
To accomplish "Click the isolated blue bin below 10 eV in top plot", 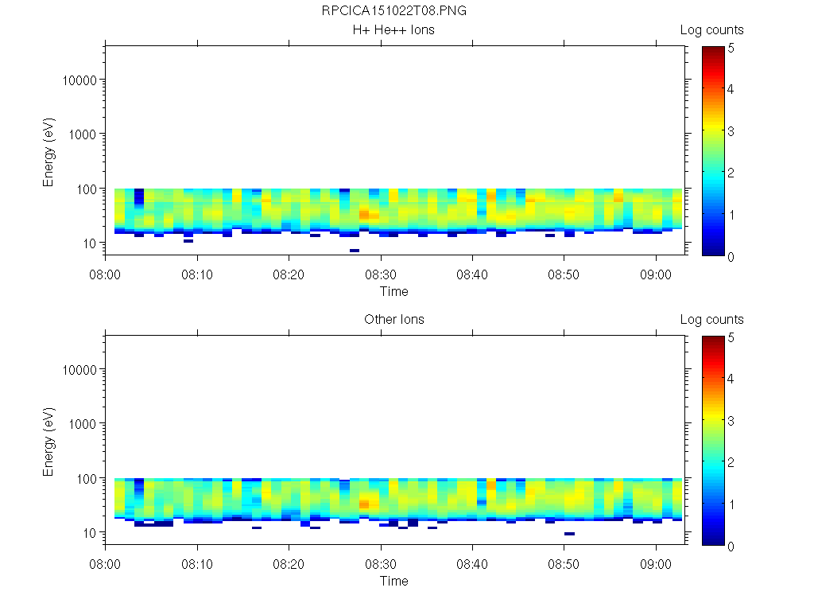I will (355, 251).
